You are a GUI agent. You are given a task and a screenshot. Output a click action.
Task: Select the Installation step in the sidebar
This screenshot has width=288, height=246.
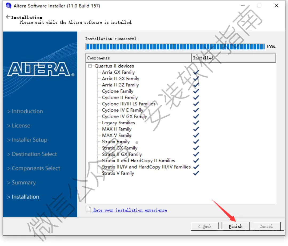coord(23,197)
